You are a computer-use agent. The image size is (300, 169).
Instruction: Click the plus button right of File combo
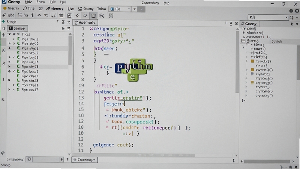142,9
